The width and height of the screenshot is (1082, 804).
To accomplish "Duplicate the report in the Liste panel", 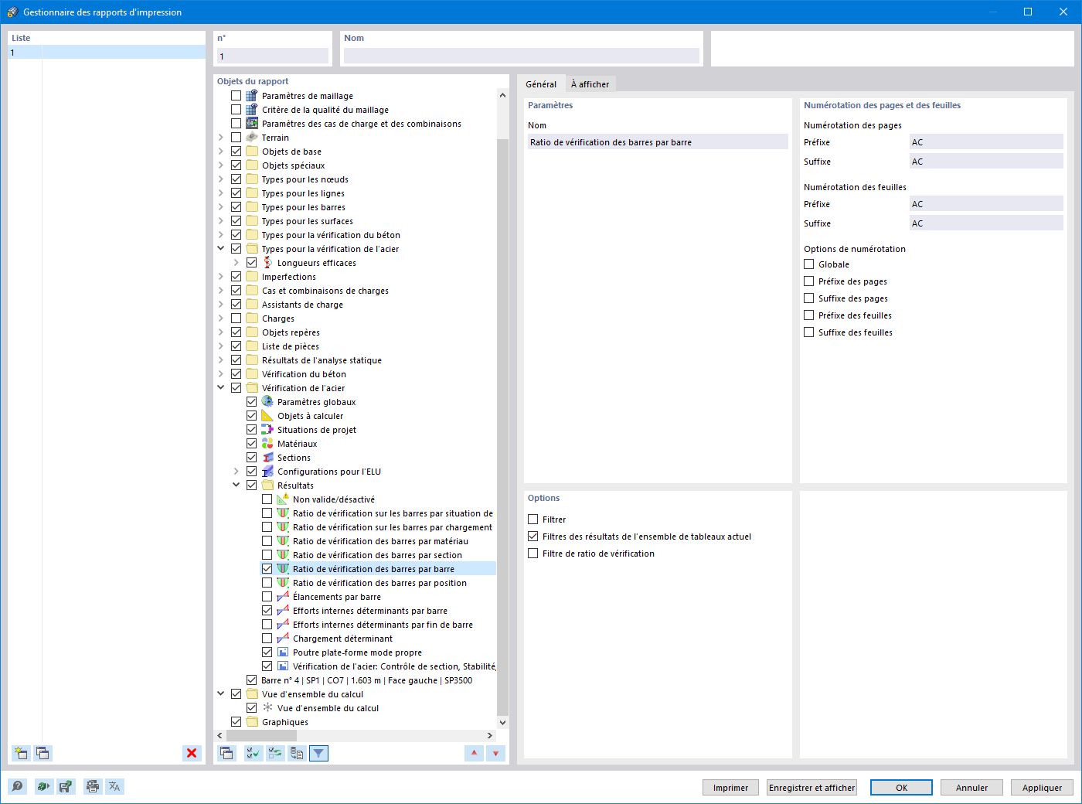I will 43,753.
